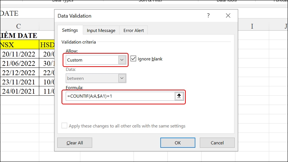Screen dimensions: 288x162
Task: Select column I header
Action: coord(252,26)
